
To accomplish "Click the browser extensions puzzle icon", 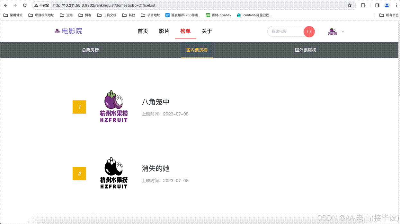I will click(363, 5).
